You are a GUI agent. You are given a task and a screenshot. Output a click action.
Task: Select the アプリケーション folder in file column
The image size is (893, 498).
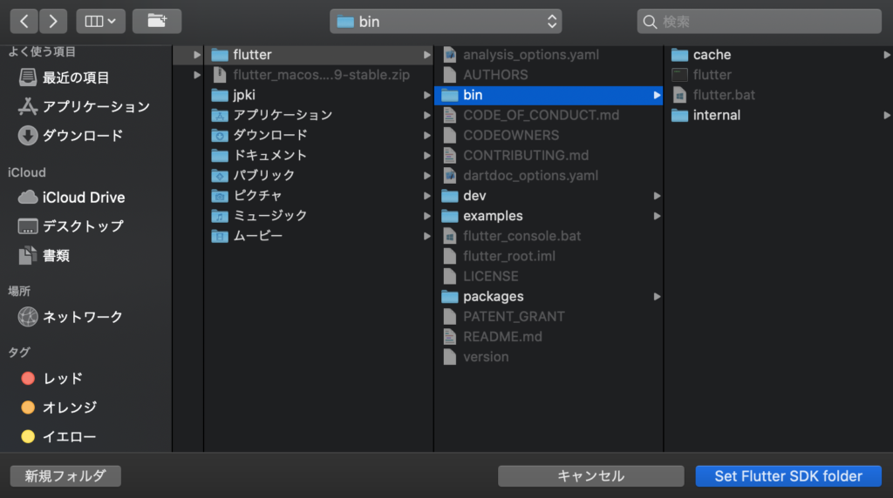[x=319, y=115]
